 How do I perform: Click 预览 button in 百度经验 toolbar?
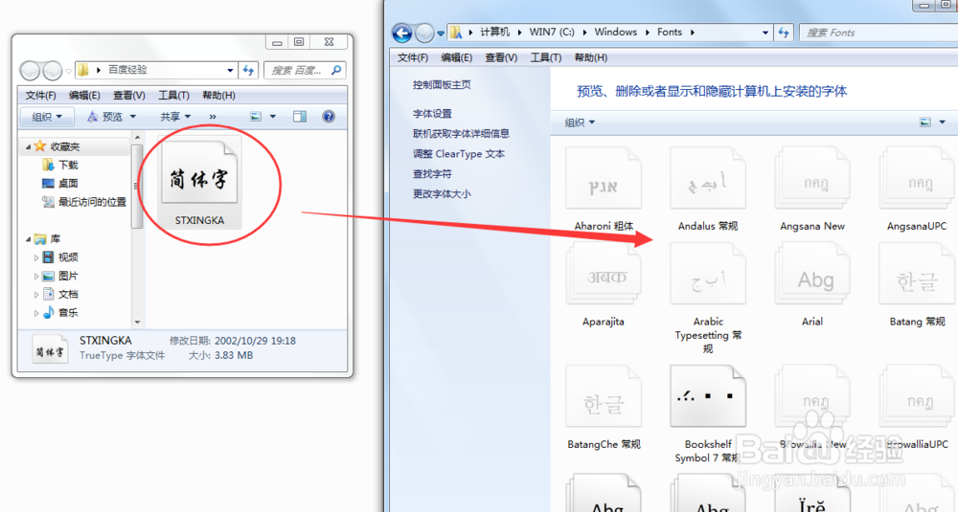click(104, 117)
